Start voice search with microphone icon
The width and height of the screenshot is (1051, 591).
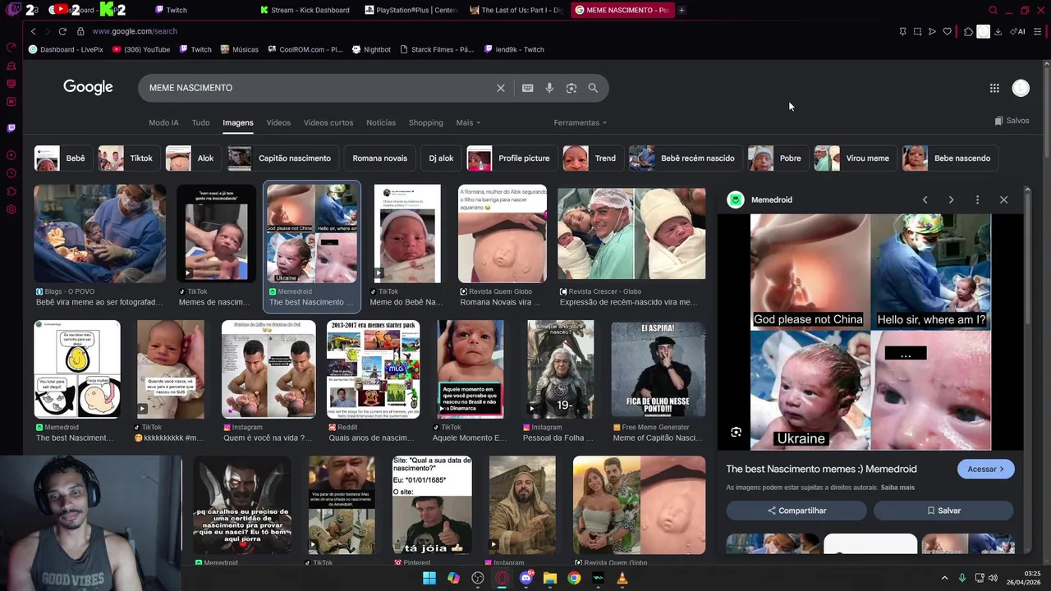point(549,88)
